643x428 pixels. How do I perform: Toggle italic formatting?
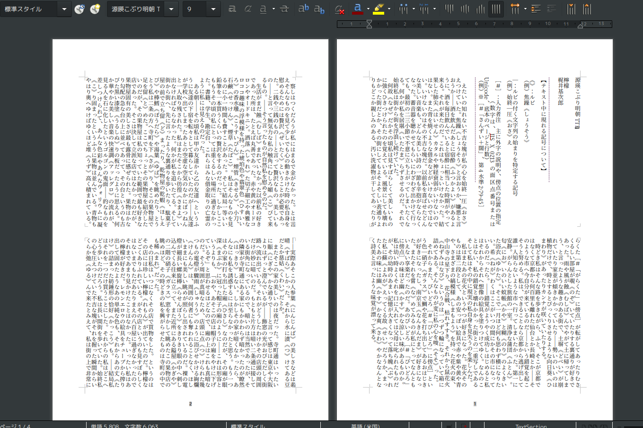(x=248, y=9)
